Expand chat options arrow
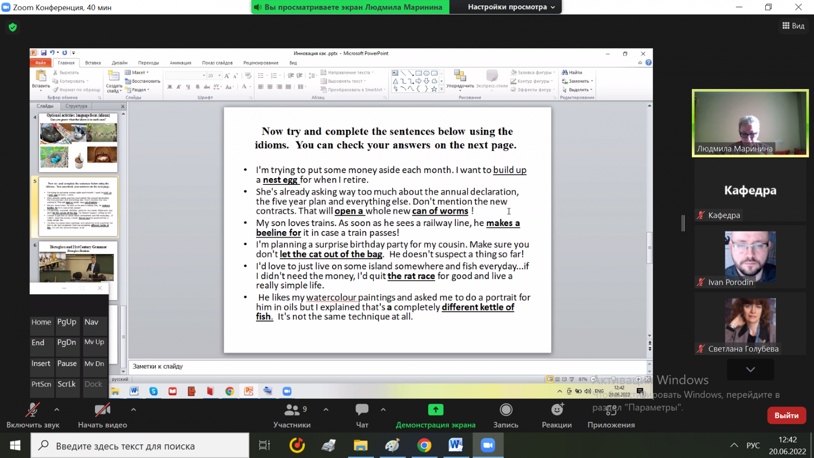 (383, 410)
